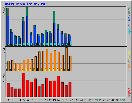The height and width of the screenshot is (103, 132).
Task: Click the blue files bar for day 8
Action: pyautogui.click(x=35, y=35)
